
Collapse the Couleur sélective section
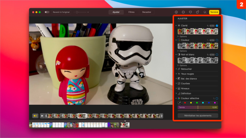pos(176,98)
